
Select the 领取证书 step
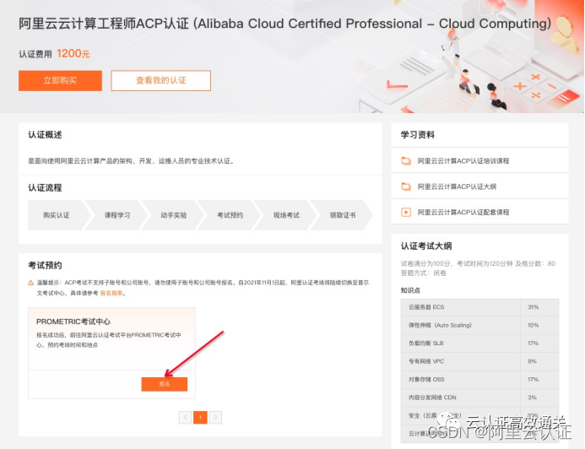343,215
